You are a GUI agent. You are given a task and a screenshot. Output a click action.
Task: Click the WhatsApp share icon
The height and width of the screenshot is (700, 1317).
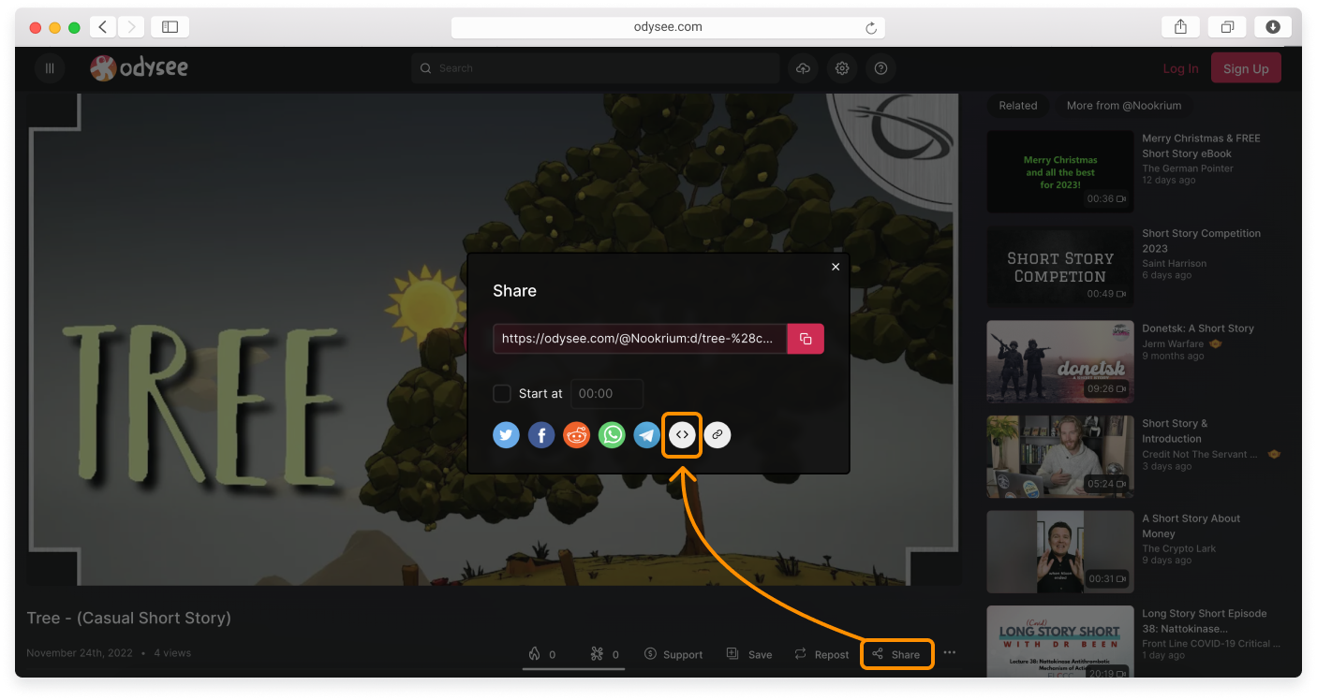612,434
